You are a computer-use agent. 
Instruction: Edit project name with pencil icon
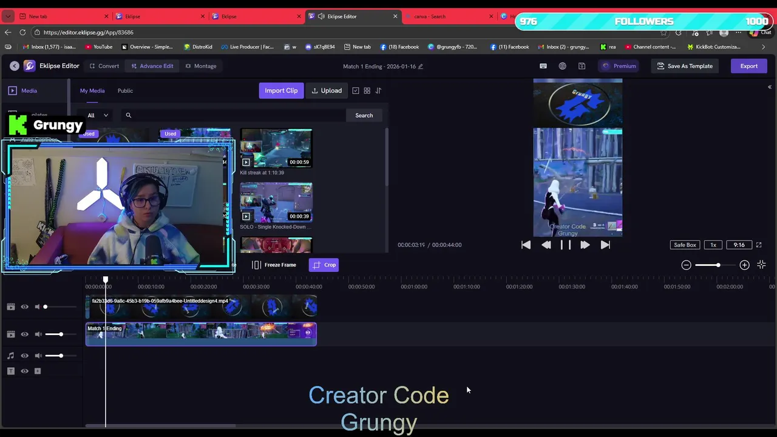(421, 66)
